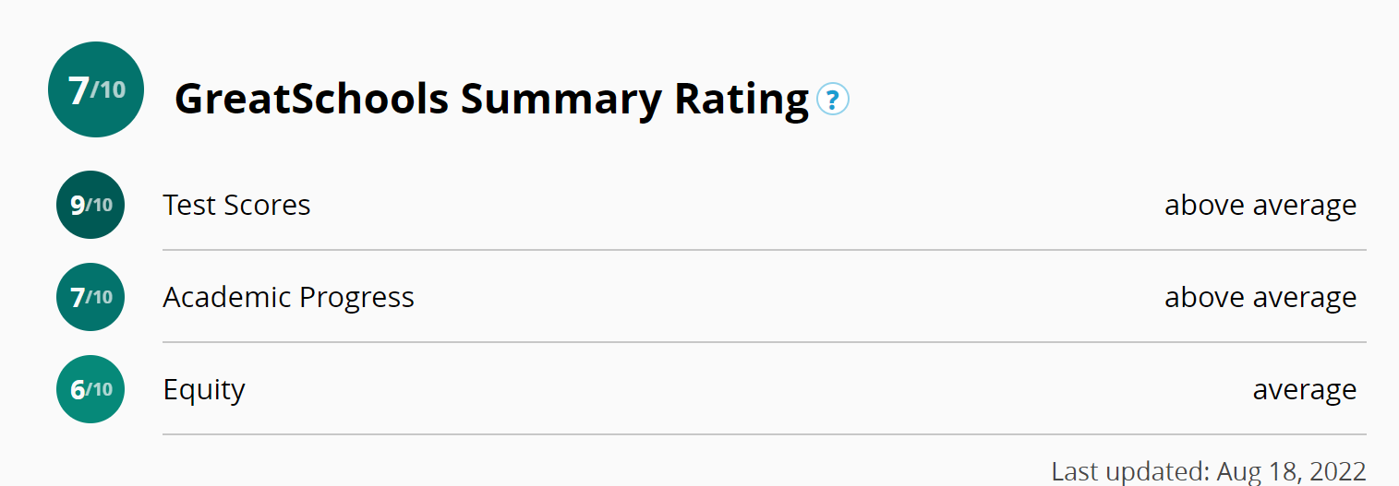1399x486 pixels.
Task: Click the divider line below Academic Progress
Action: tap(764, 342)
